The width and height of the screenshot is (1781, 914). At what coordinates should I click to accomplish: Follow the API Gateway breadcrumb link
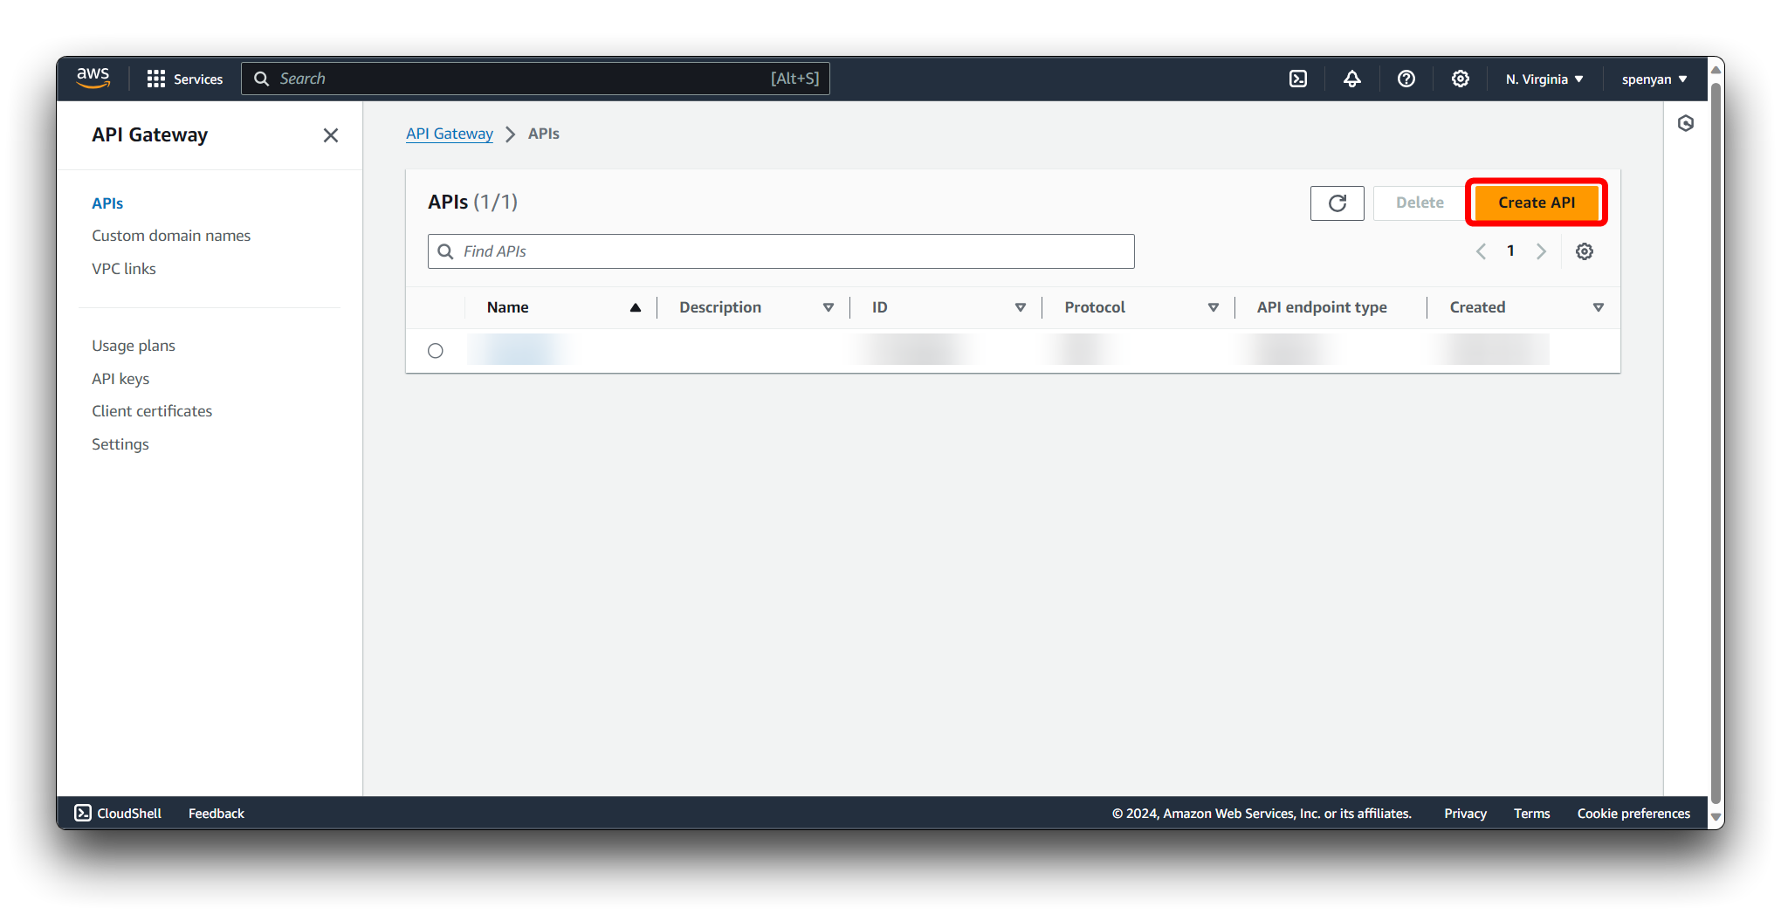point(450,134)
